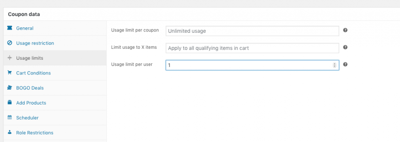Screen dimensions: 400x142
Task: Show help for Usage limit per coupon
Action: coord(345,30)
